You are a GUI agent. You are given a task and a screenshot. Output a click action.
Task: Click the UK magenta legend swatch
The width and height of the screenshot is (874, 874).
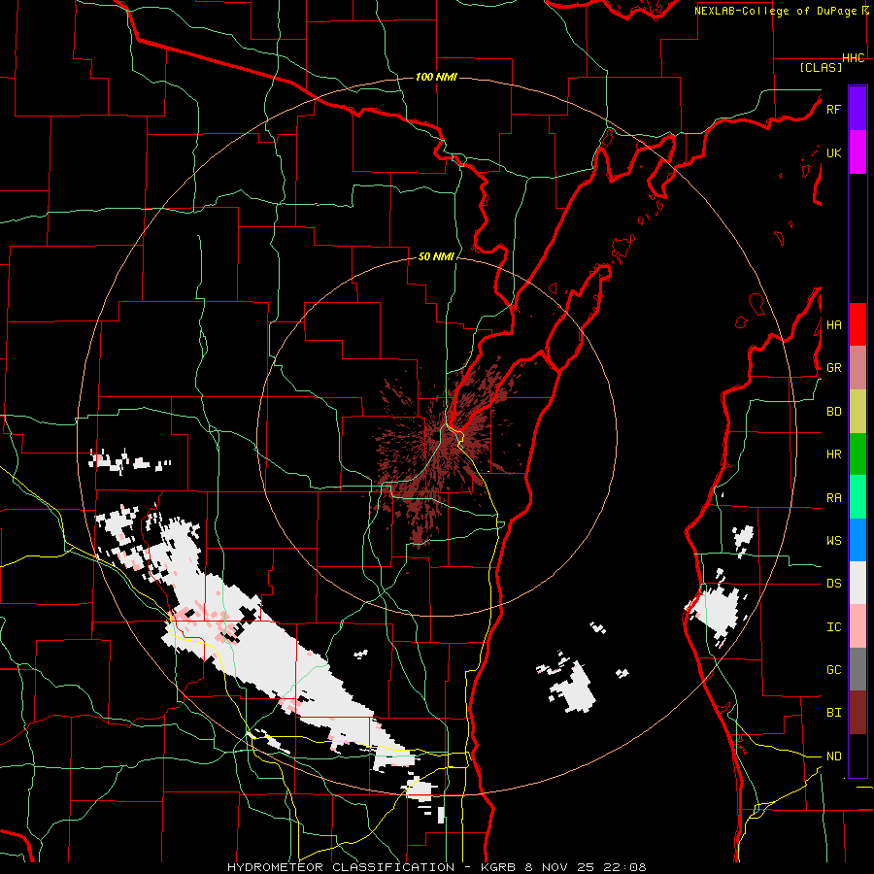point(857,152)
